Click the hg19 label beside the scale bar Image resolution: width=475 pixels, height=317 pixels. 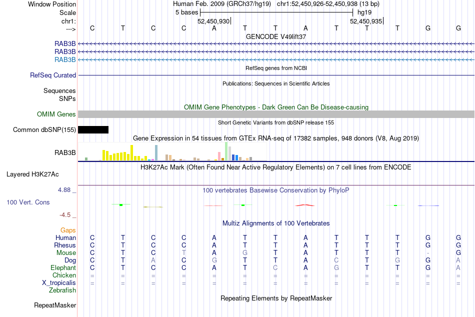[364, 12]
